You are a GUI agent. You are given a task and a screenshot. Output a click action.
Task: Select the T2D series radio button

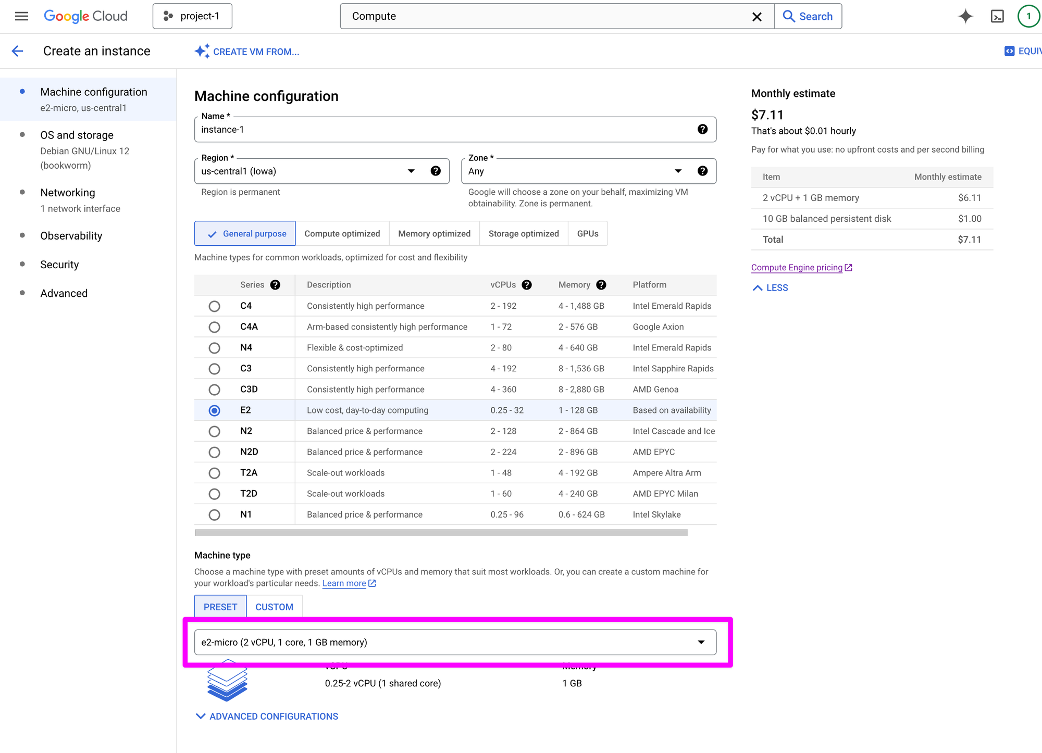coord(214,494)
